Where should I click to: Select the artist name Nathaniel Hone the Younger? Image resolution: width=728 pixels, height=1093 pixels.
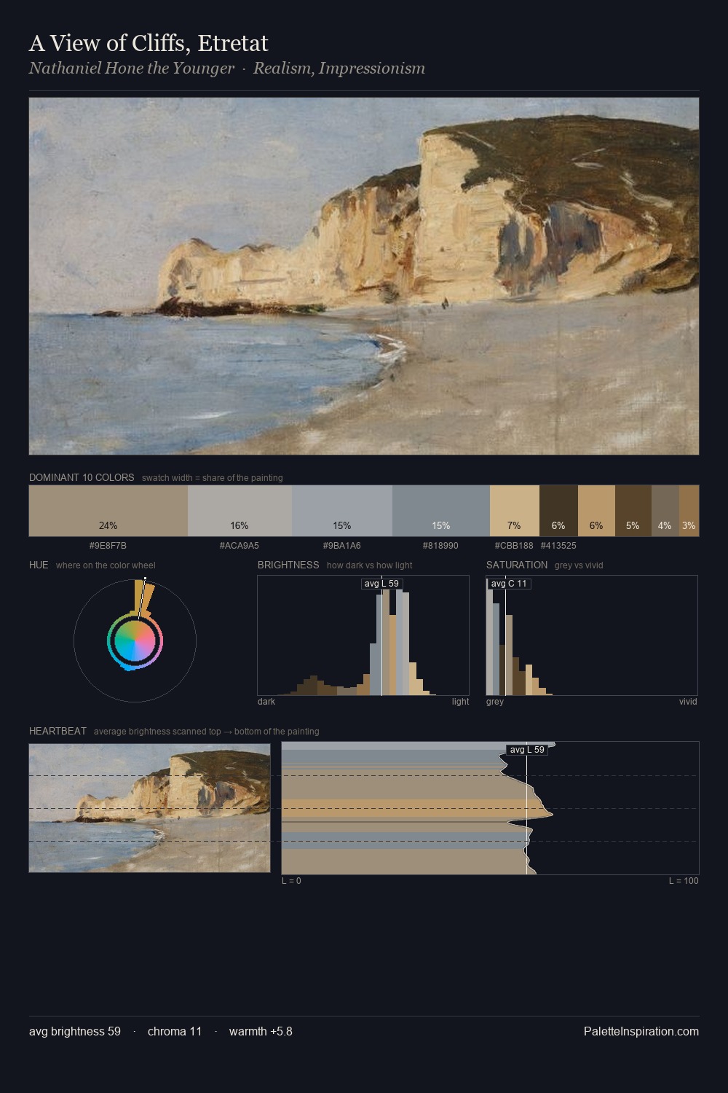tap(132, 68)
